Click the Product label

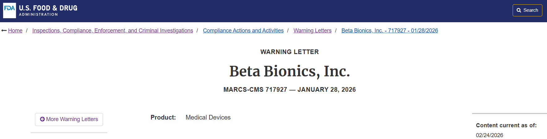(x=163, y=117)
